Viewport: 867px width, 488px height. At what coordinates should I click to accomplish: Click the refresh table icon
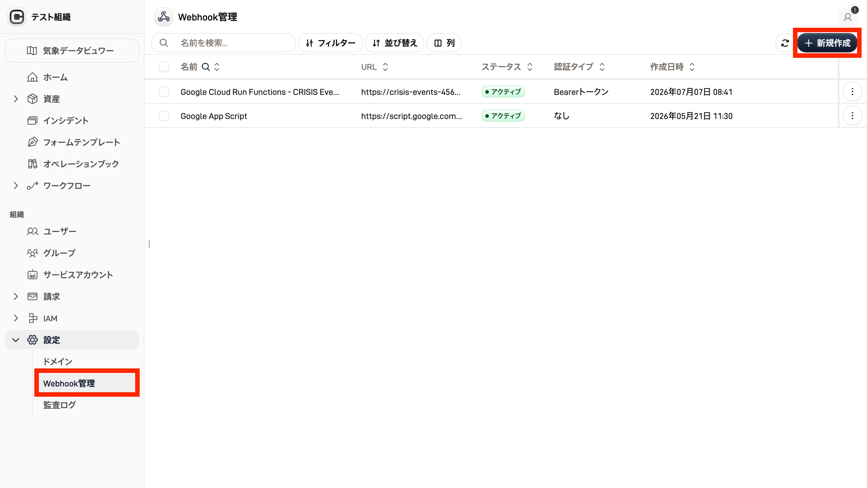[x=785, y=43]
